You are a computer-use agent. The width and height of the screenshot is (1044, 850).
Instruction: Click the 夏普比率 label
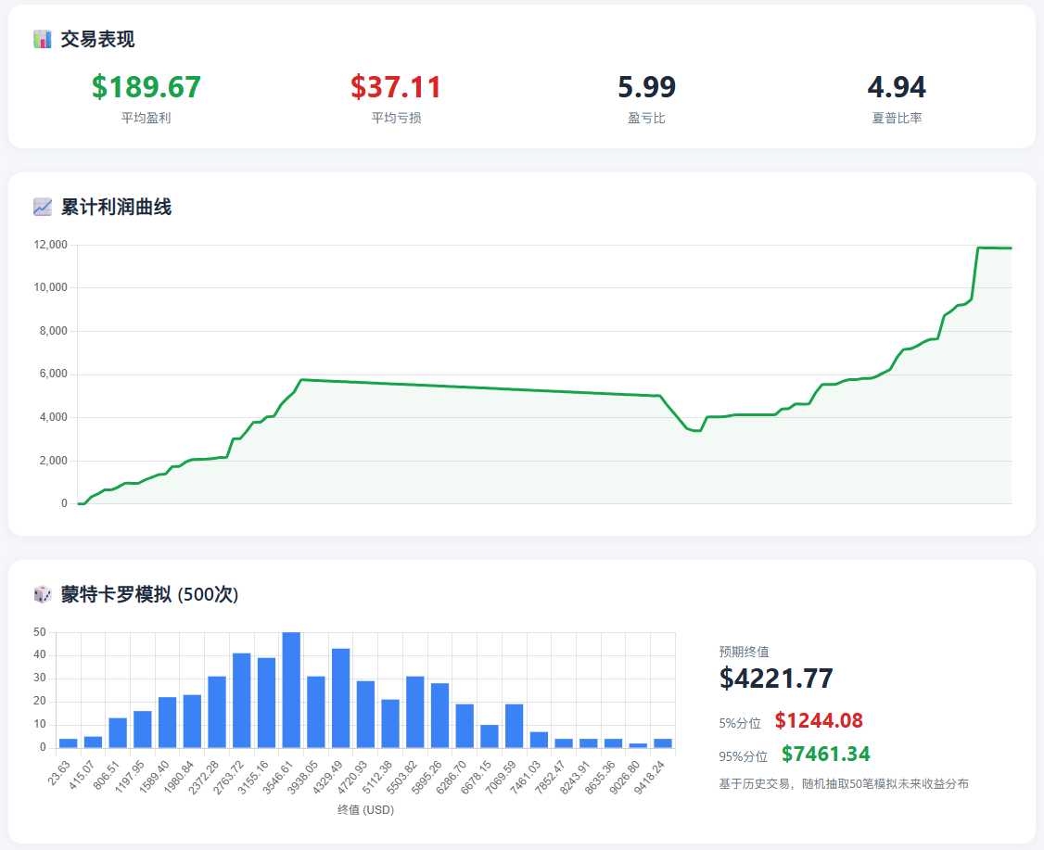tap(897, 118)
